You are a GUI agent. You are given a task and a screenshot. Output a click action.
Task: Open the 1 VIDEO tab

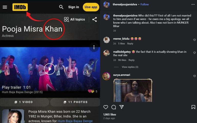pyautogui.click(x=24, y=102)
